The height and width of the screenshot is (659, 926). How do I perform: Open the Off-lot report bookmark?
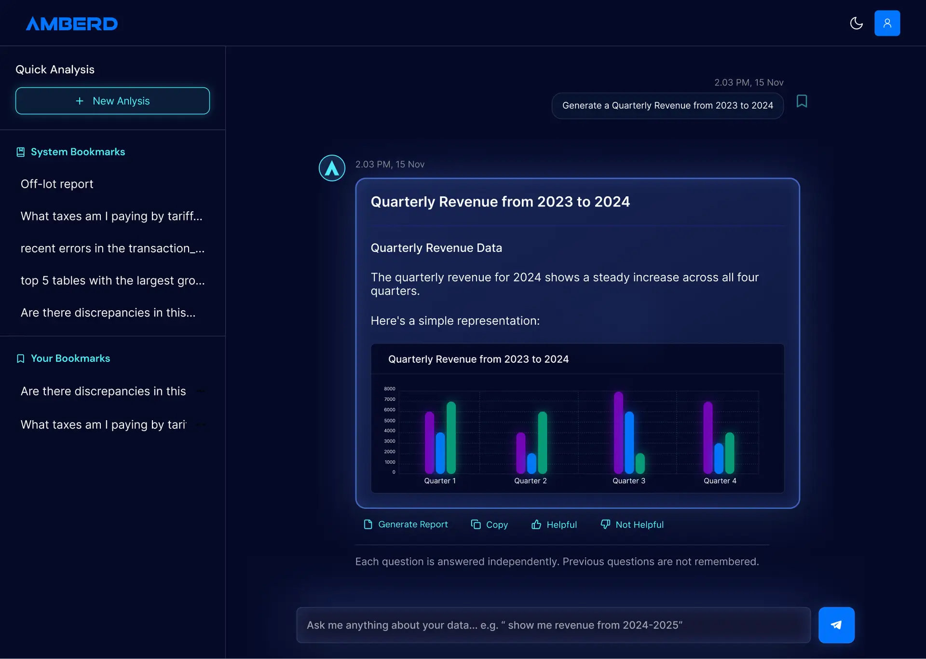point(57,184)
